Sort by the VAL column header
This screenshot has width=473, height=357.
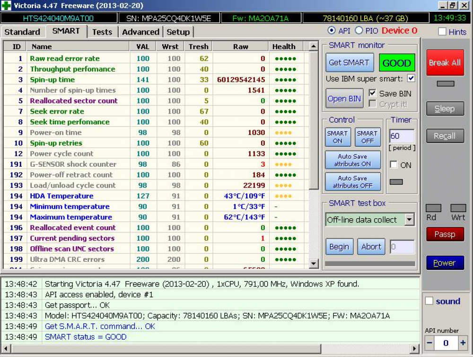(143, 46)
